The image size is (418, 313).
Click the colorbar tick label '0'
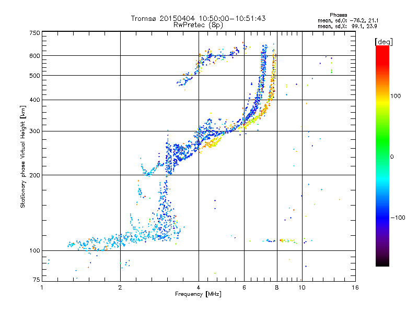point(392,157)
